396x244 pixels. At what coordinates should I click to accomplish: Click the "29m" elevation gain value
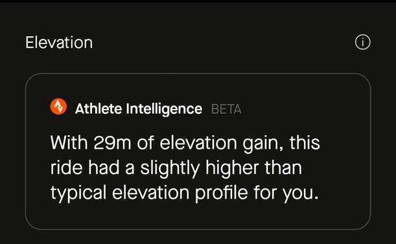click(112, 143)
